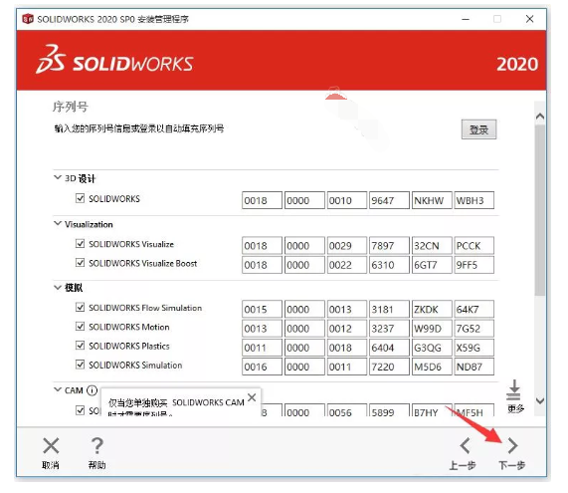Click Visualize Boost serial field 6GT7
The width and height of the screenshot is (568, 493).
[432, 265]
